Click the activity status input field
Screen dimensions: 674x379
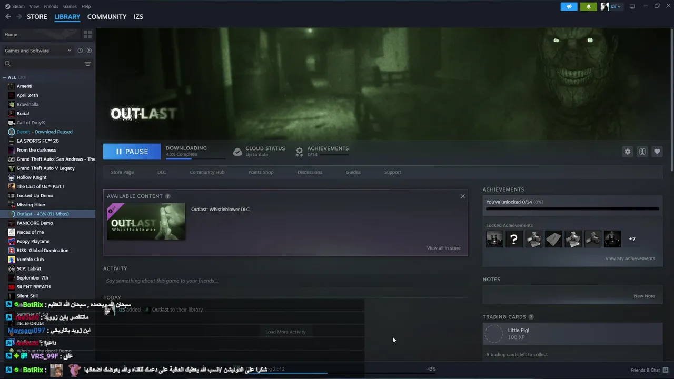285,281
